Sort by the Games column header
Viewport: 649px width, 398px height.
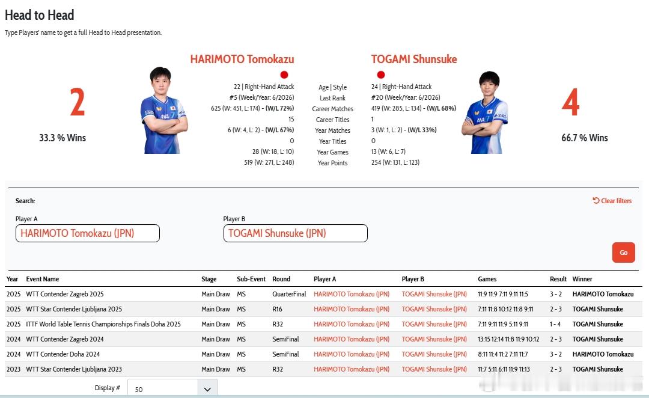(487, 279)
